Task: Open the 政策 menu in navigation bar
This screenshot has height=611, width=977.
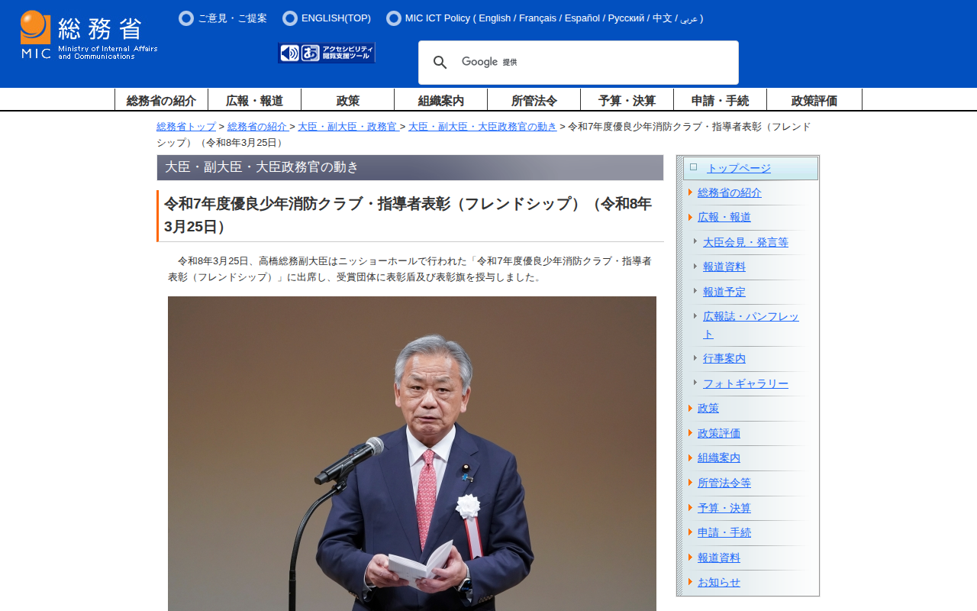Action: coord(348,100)
